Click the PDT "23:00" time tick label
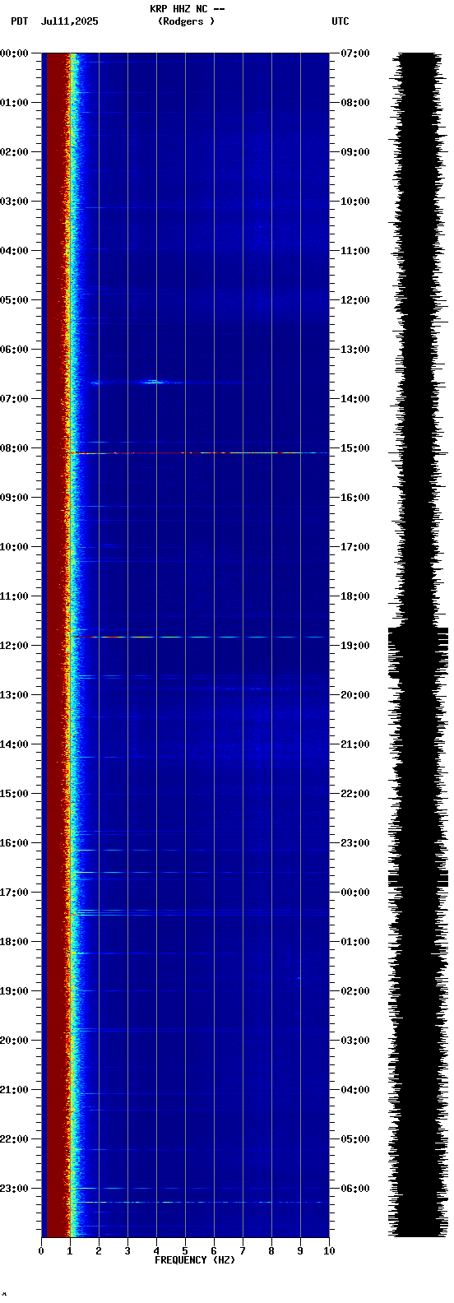 (x=14, y=1189)
